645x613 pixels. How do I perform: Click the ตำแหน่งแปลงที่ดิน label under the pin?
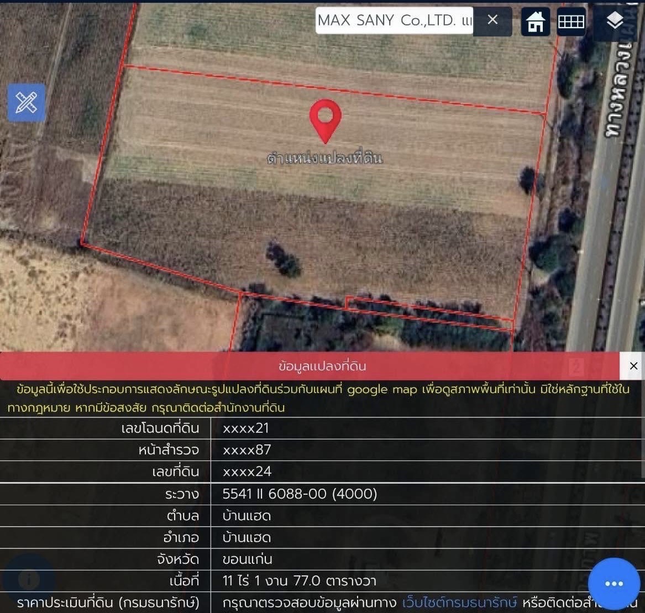pyautogui.click(x=324, y=158)
